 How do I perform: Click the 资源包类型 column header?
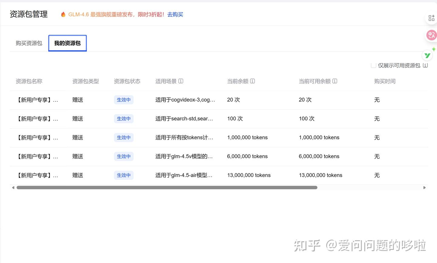[86, 81]
